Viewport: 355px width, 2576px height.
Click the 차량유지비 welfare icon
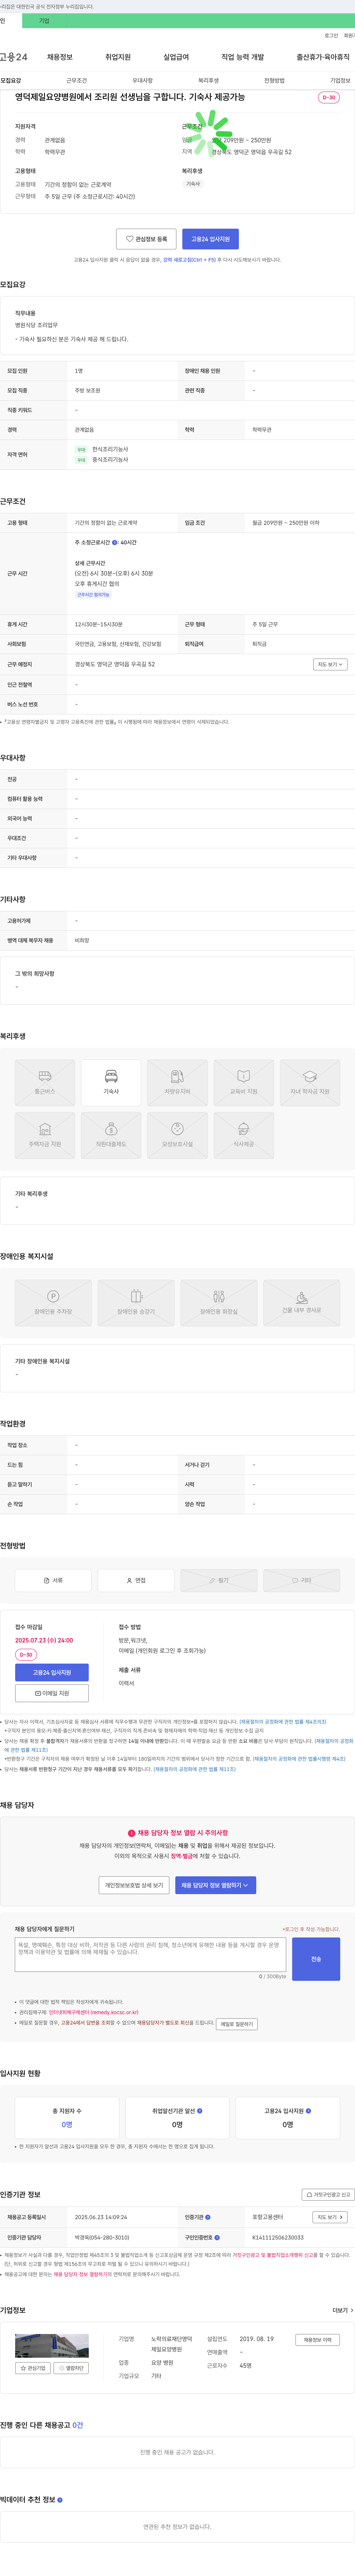(177, 1082)
